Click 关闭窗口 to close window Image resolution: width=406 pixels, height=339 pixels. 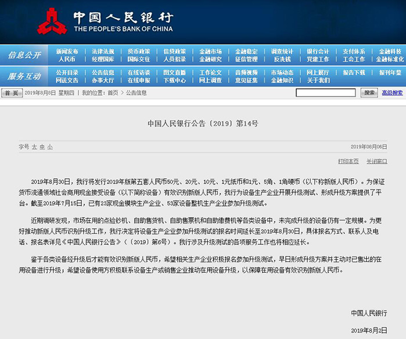click(377, 161)
